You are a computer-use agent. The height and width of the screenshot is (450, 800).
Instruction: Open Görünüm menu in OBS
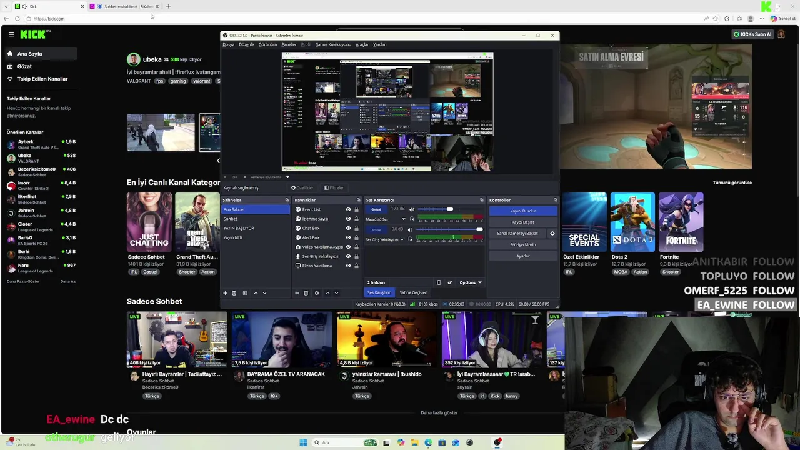pos(267,44)
